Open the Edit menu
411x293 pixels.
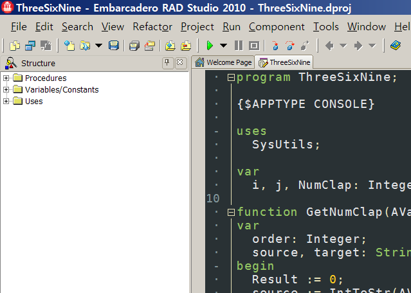point(44,27)
